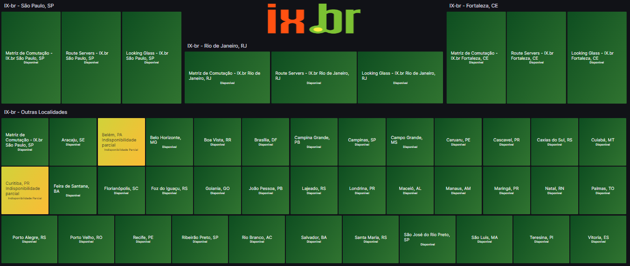Open Matriz de Comutação Fortaleza panel

point(476,57)
